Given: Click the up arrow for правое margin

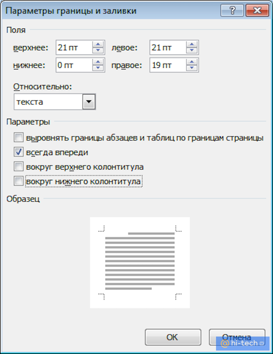Looking at the screenshot, I should tap(192, 62).
